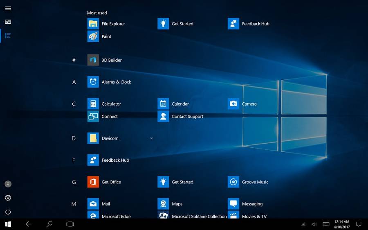Jump to letter C section header

(74, 104)
